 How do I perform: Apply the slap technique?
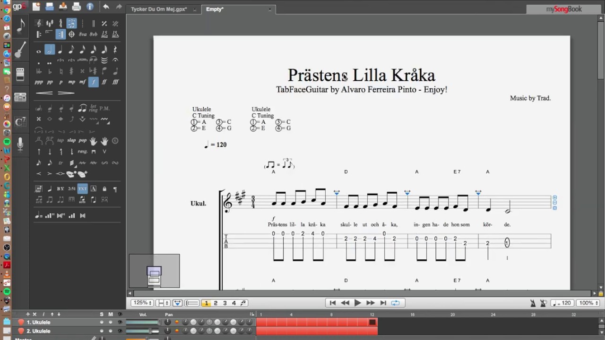pos(71,141)
